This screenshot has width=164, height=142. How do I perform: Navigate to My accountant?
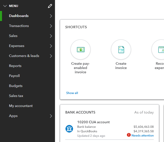[21, 106]
